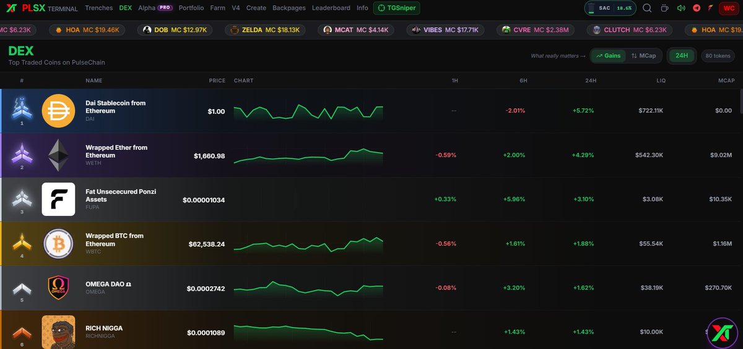Toggle the 24H timeframe button
The height and width of the screenshot is (349, 743).
[682, 56]
